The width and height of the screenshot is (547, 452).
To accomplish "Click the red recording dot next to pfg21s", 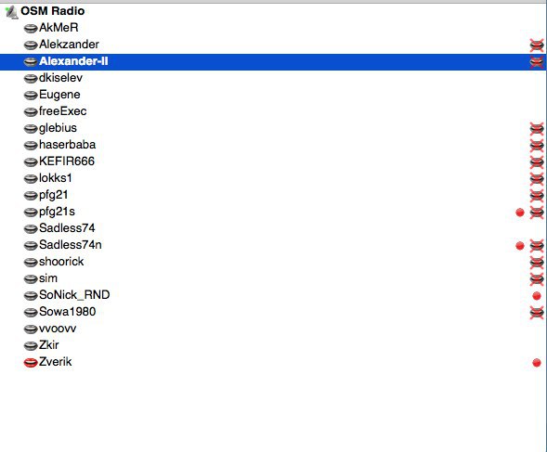I will click(x=520, y=212).
